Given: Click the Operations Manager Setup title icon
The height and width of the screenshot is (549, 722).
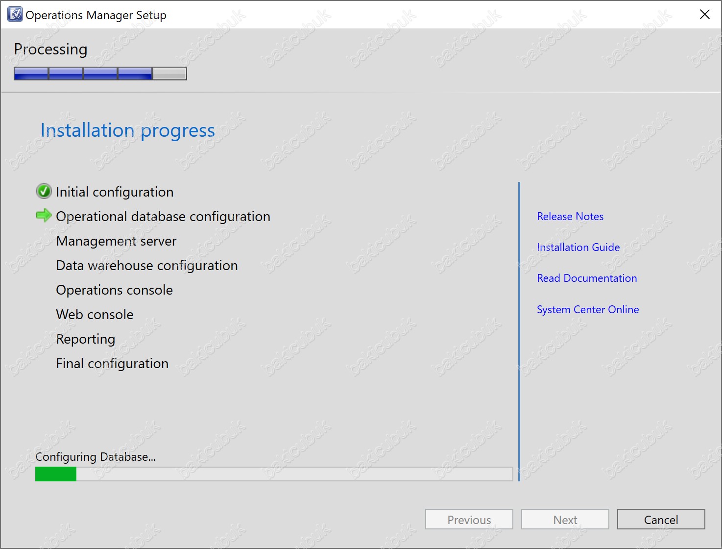Looking at the screenshot, I should tap(15, 15).
